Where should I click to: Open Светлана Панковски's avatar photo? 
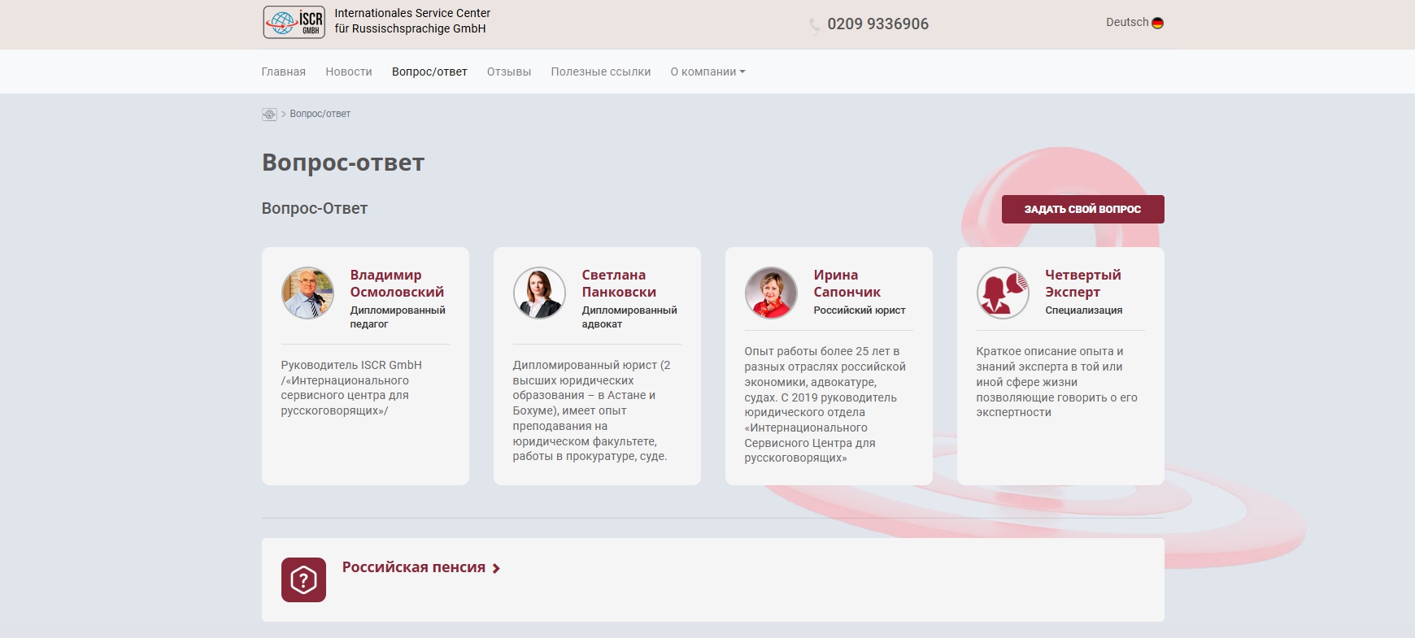pos(539,293)
